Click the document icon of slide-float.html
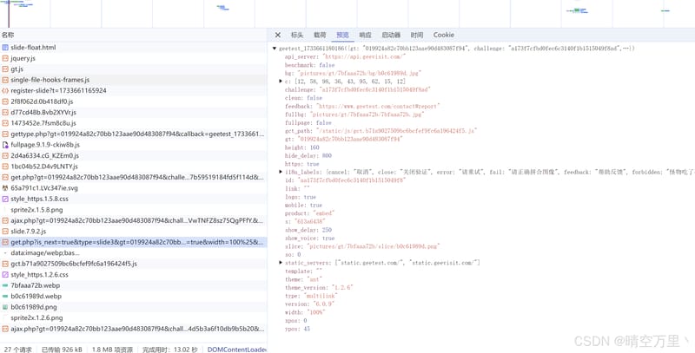695x353 pixels. pos(5,48)
